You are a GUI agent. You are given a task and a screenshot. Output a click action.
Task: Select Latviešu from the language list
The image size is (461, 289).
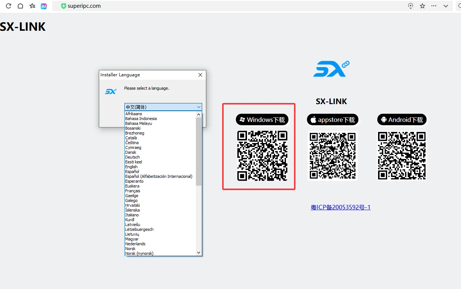pos(160,225)
